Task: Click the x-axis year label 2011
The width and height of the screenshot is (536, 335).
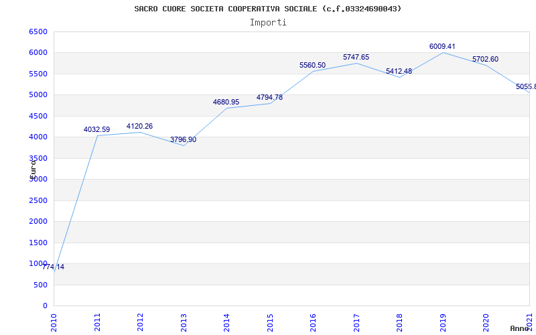Action: click(x=97, y=323)
